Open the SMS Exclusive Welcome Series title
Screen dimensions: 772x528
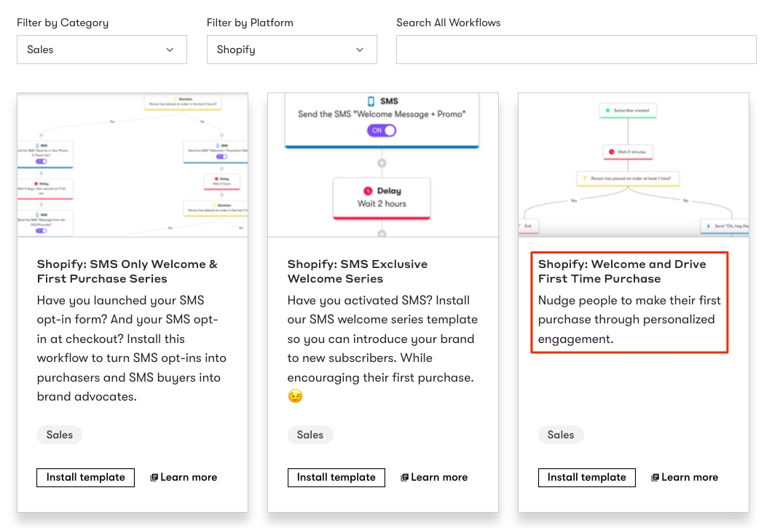tap(358, 271)
